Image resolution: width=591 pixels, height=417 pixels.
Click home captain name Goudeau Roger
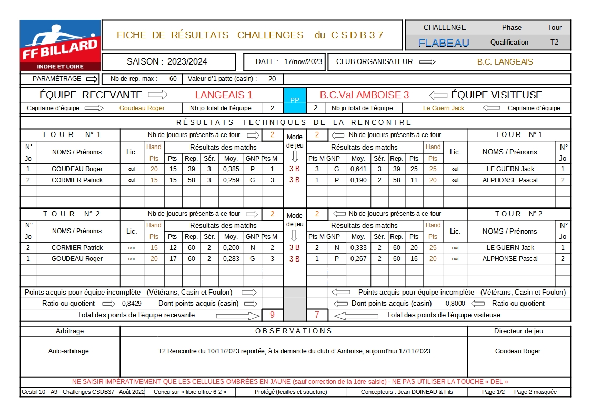point(142,108)
